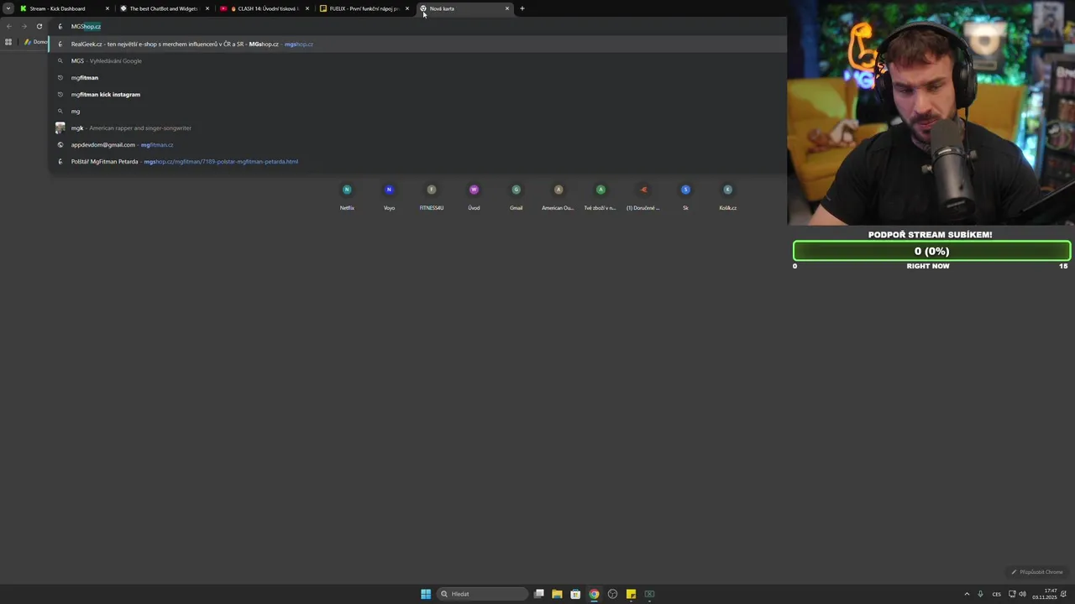Click Přizpůsobit Chrome button
Viewport: 1075px width, 604px height.
click(x=1037, y=572)
